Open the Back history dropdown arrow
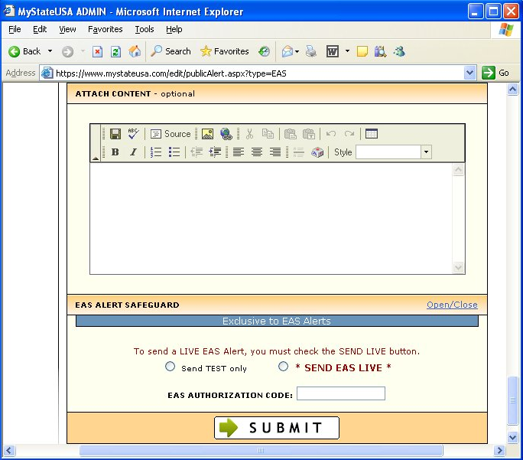 [x=50, y=51]
